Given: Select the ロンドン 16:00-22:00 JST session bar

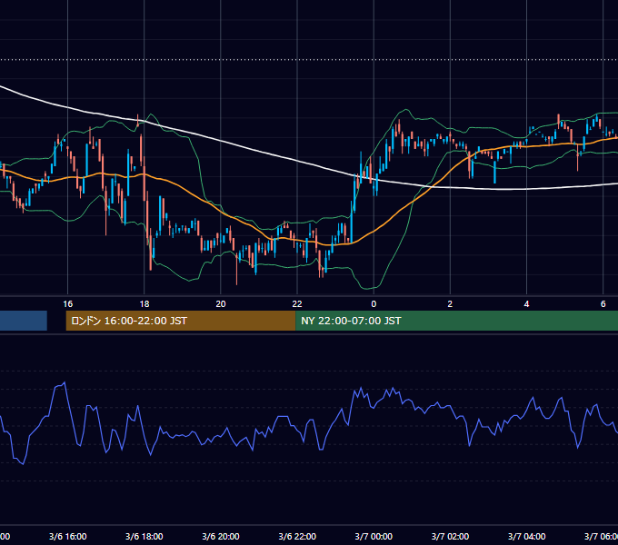Looking at the screenshot, I should click(x=181, y=321).
